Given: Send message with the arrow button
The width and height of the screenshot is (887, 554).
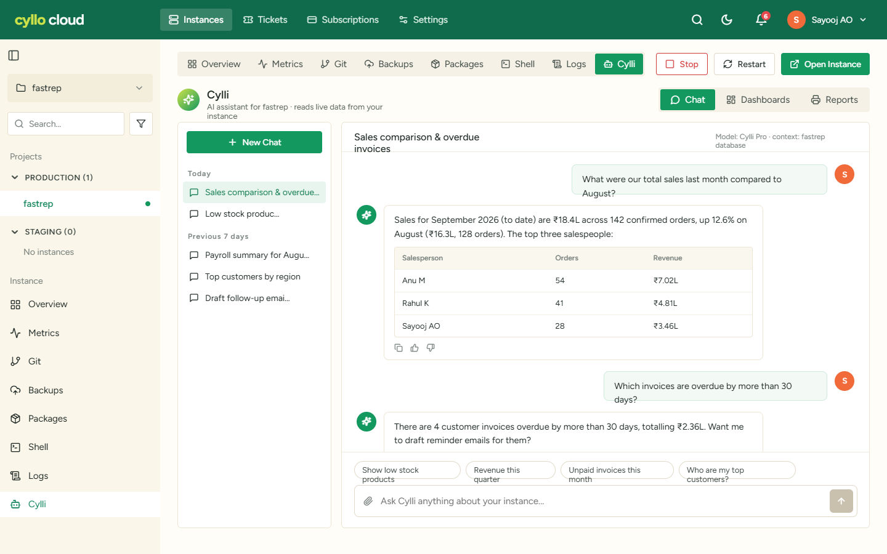Looking at the screenshot, I should click(841, 501).
